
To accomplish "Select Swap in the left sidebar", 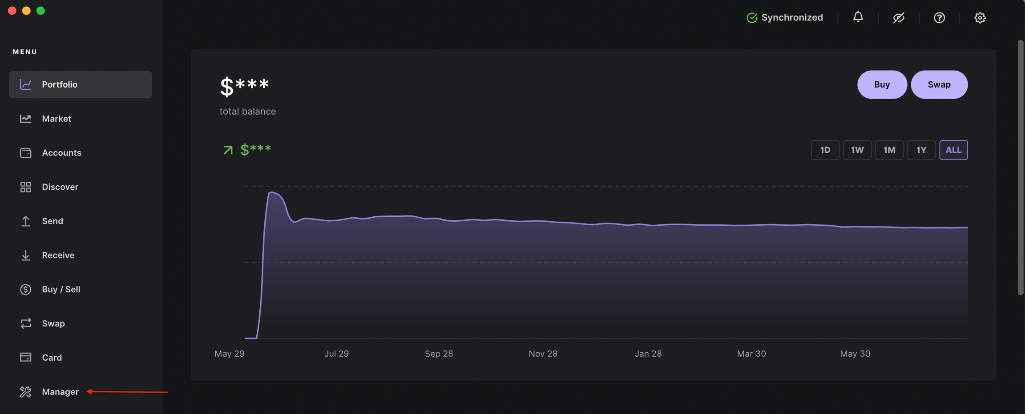I will 53,323.
